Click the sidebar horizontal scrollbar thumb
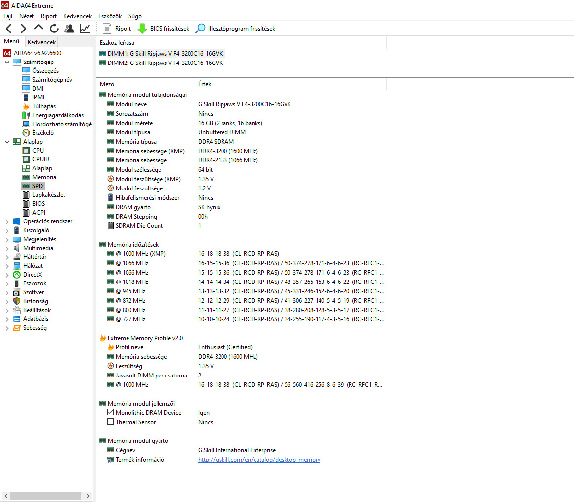 (45, 496)
